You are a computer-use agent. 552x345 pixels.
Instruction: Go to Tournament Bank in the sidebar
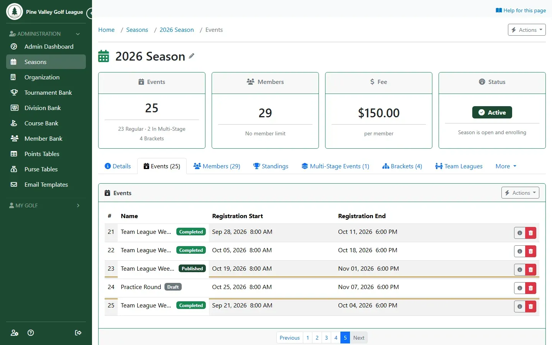46,92
